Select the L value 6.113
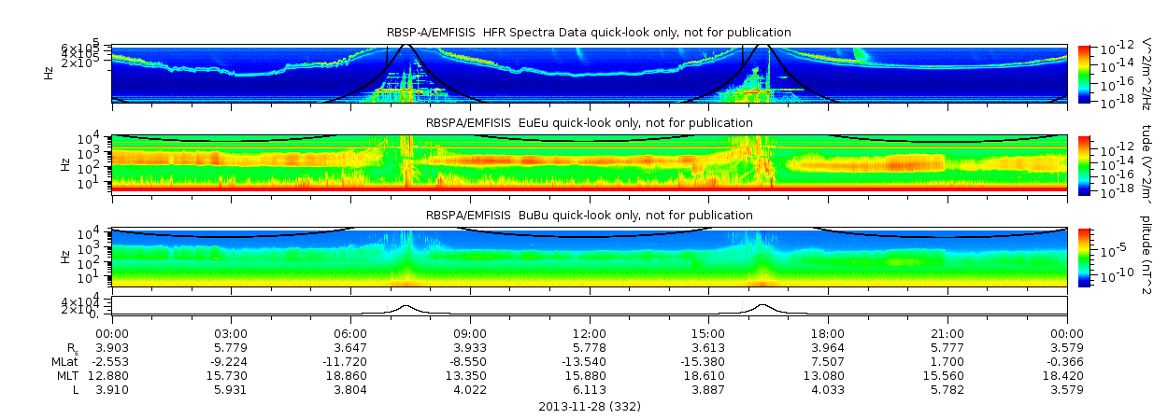The image size is (1168, 419). click(590, 389)
